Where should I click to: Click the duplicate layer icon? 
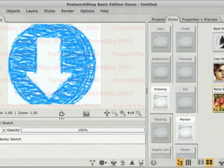point(123,163)
